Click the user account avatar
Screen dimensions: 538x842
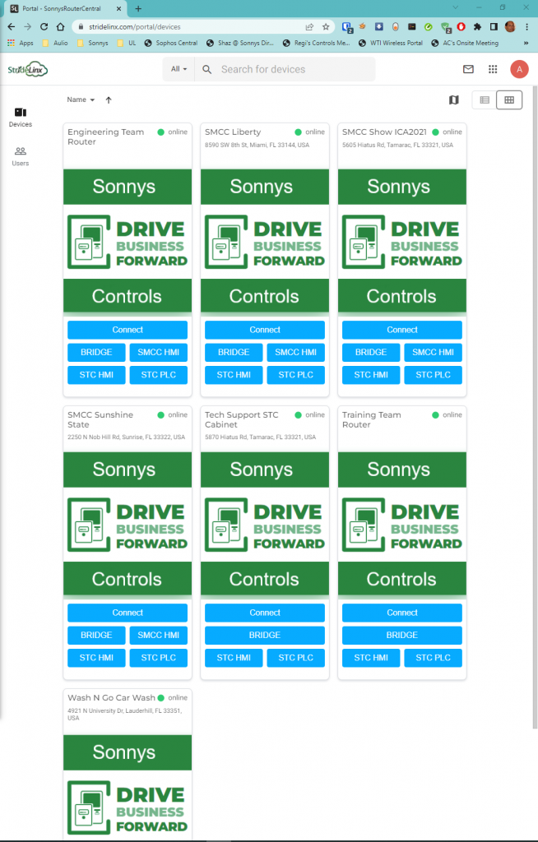point(519,70)
